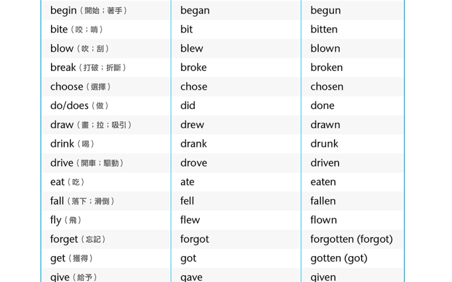Select the verb 'drive' entry
Image resolution: width=452 pixels, height=282 pixels.
[62, 163]
